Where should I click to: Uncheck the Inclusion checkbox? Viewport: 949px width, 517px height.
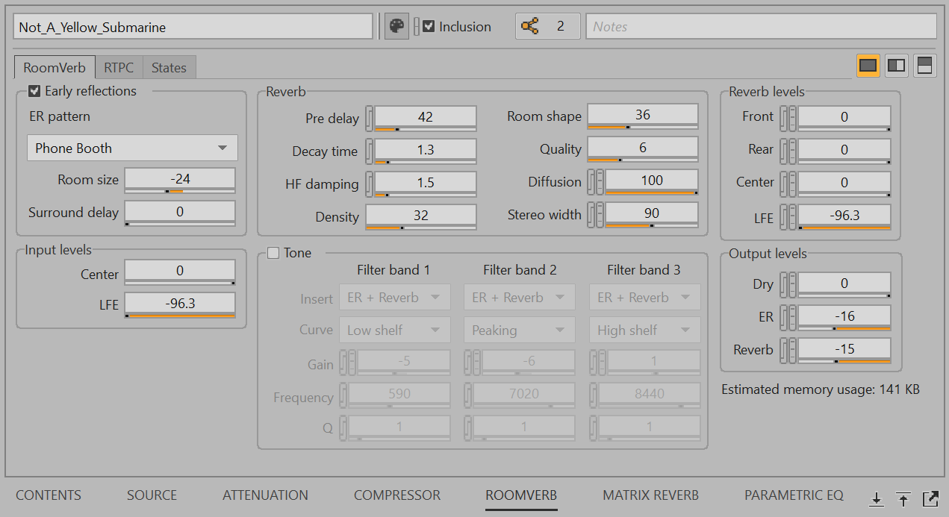click(429, 27)
